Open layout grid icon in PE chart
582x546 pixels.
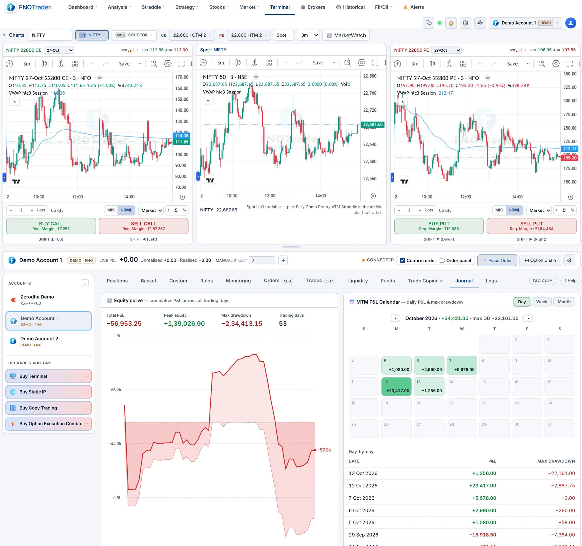tap(463, 64)
